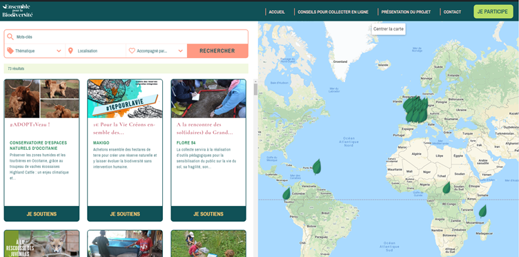Viewport: 519px width, 257px height.
Task: Expand the Accompagné par dropdown
Action: coord(157,51)
